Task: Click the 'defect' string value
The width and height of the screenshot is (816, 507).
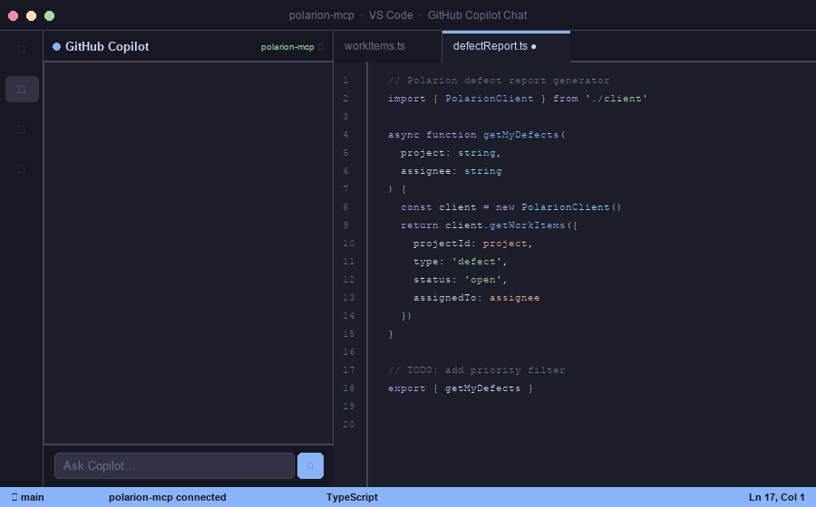Action: pyautogui.click(x=476, y=262)
